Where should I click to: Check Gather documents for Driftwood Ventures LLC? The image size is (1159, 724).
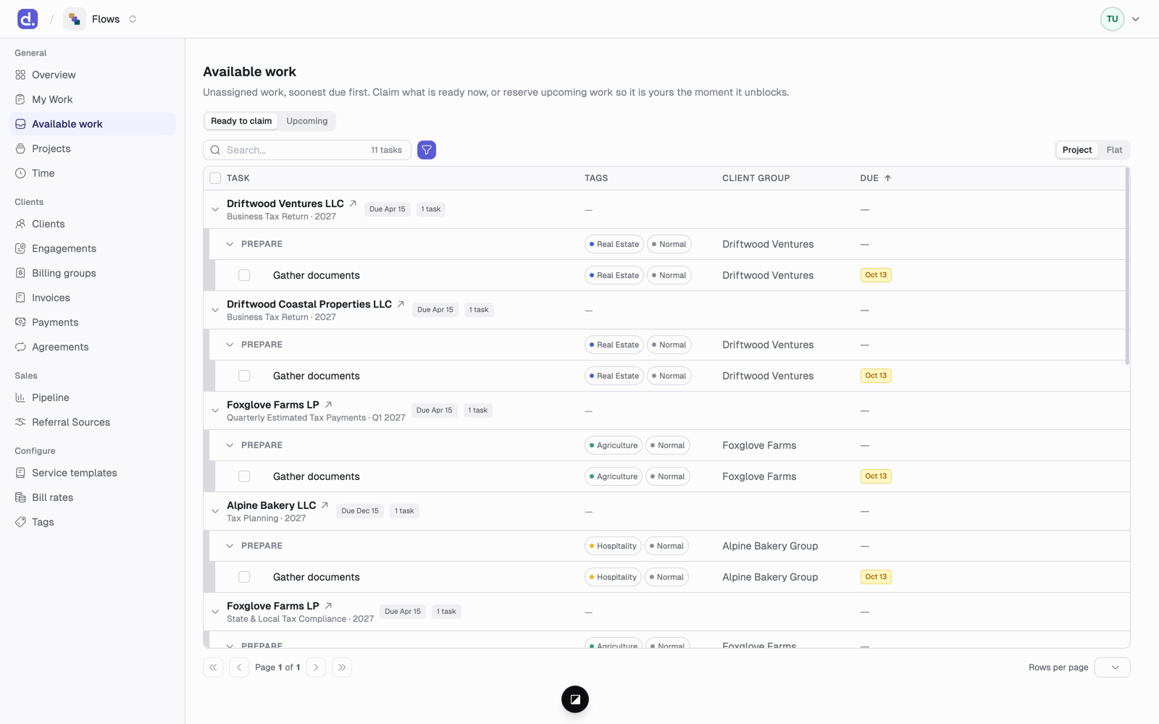click(244, 275)
